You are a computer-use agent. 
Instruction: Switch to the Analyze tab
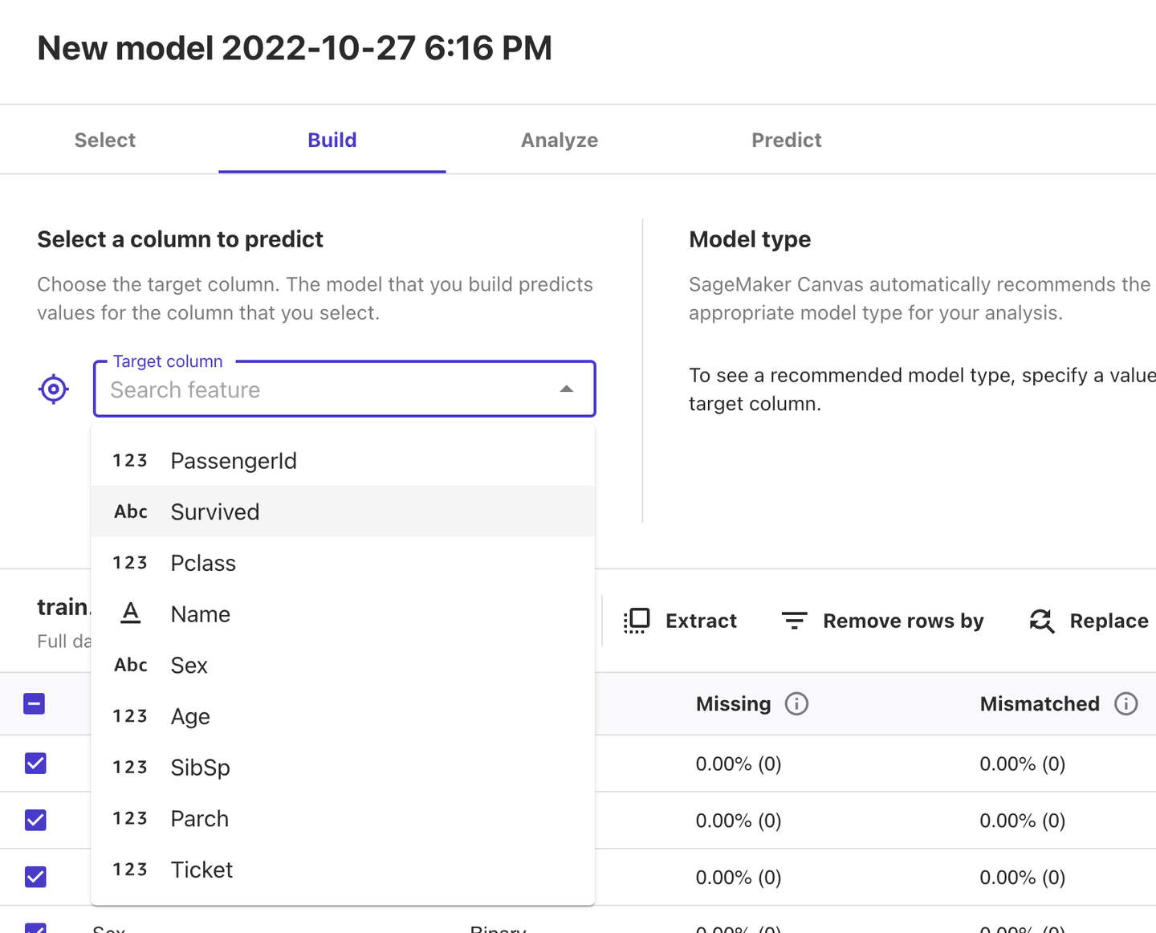point(559,141)
